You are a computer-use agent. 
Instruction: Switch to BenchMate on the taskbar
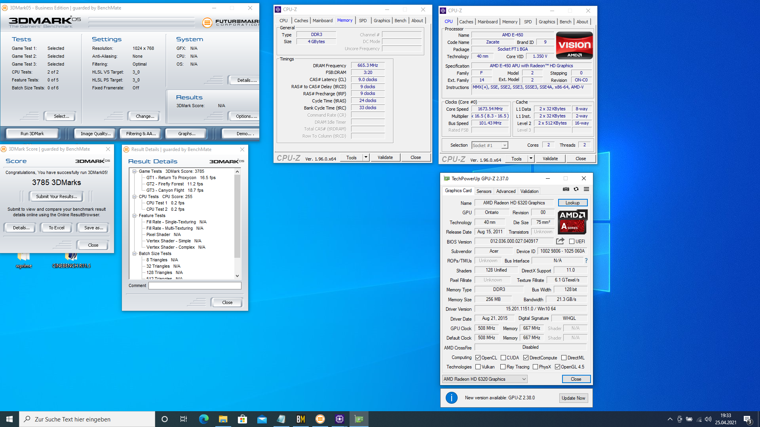point(301,419)
